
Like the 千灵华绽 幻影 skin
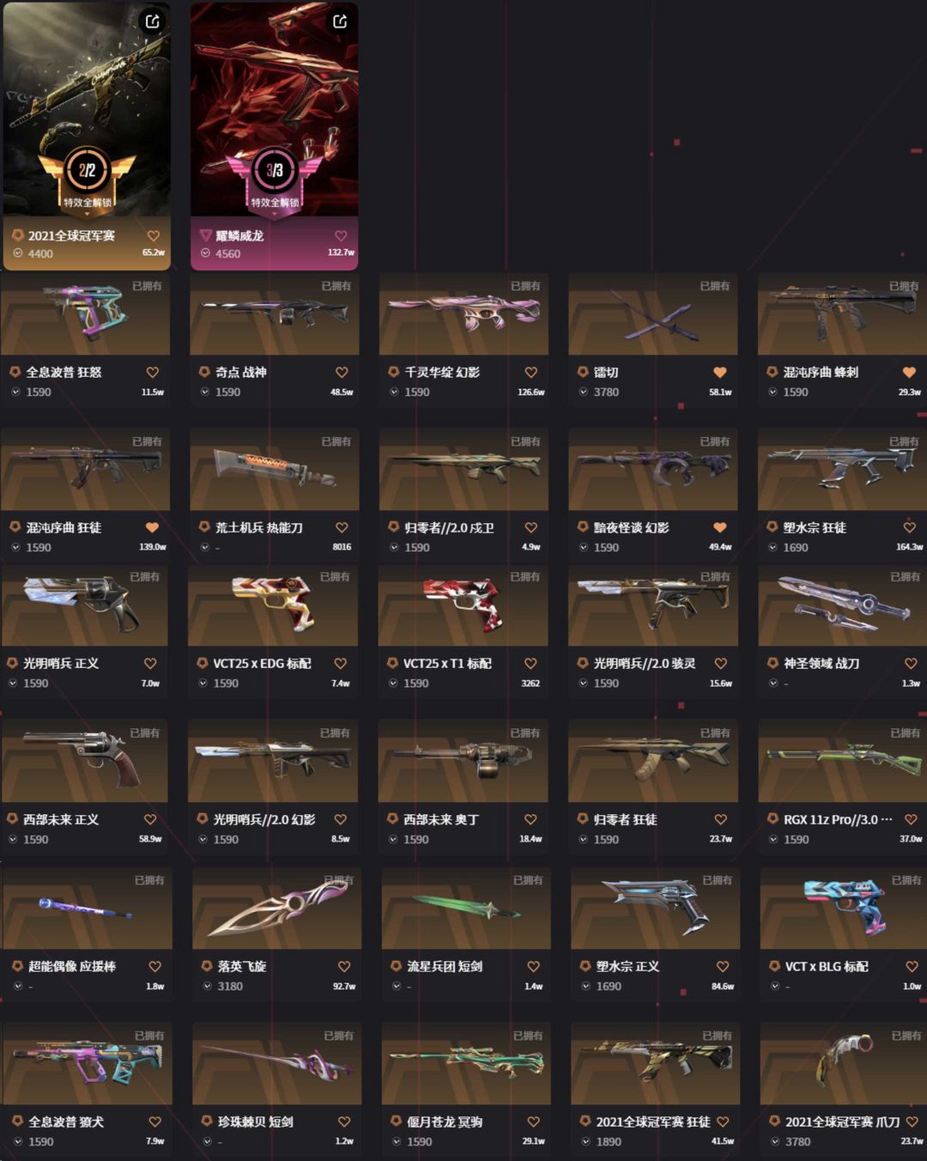(531, 372)
